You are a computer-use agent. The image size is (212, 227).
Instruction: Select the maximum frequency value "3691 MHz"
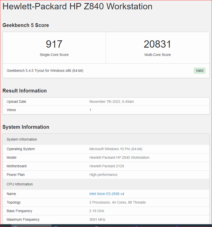click(97, 219)
